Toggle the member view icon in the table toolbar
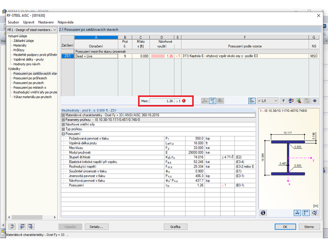 (x=212, y=101)
